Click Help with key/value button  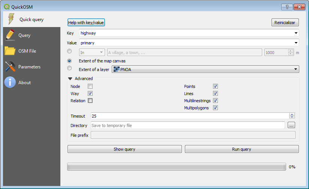[x=86, y=23]
